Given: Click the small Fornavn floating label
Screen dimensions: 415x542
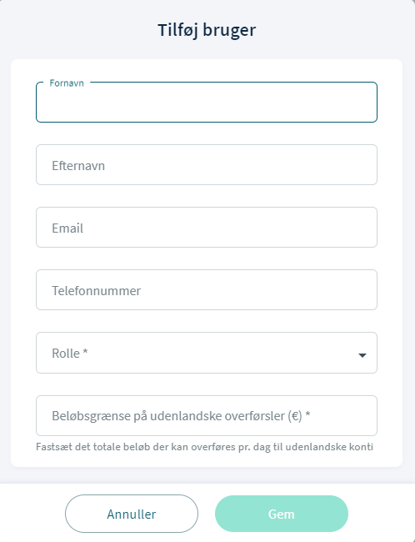Looking at the screenshot, I should tap(67, 83).
